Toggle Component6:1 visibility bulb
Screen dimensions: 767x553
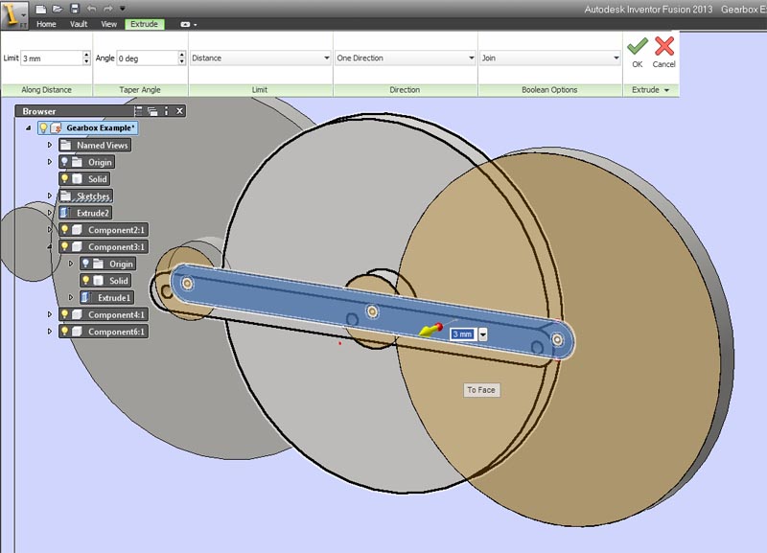tap(64, 331)
